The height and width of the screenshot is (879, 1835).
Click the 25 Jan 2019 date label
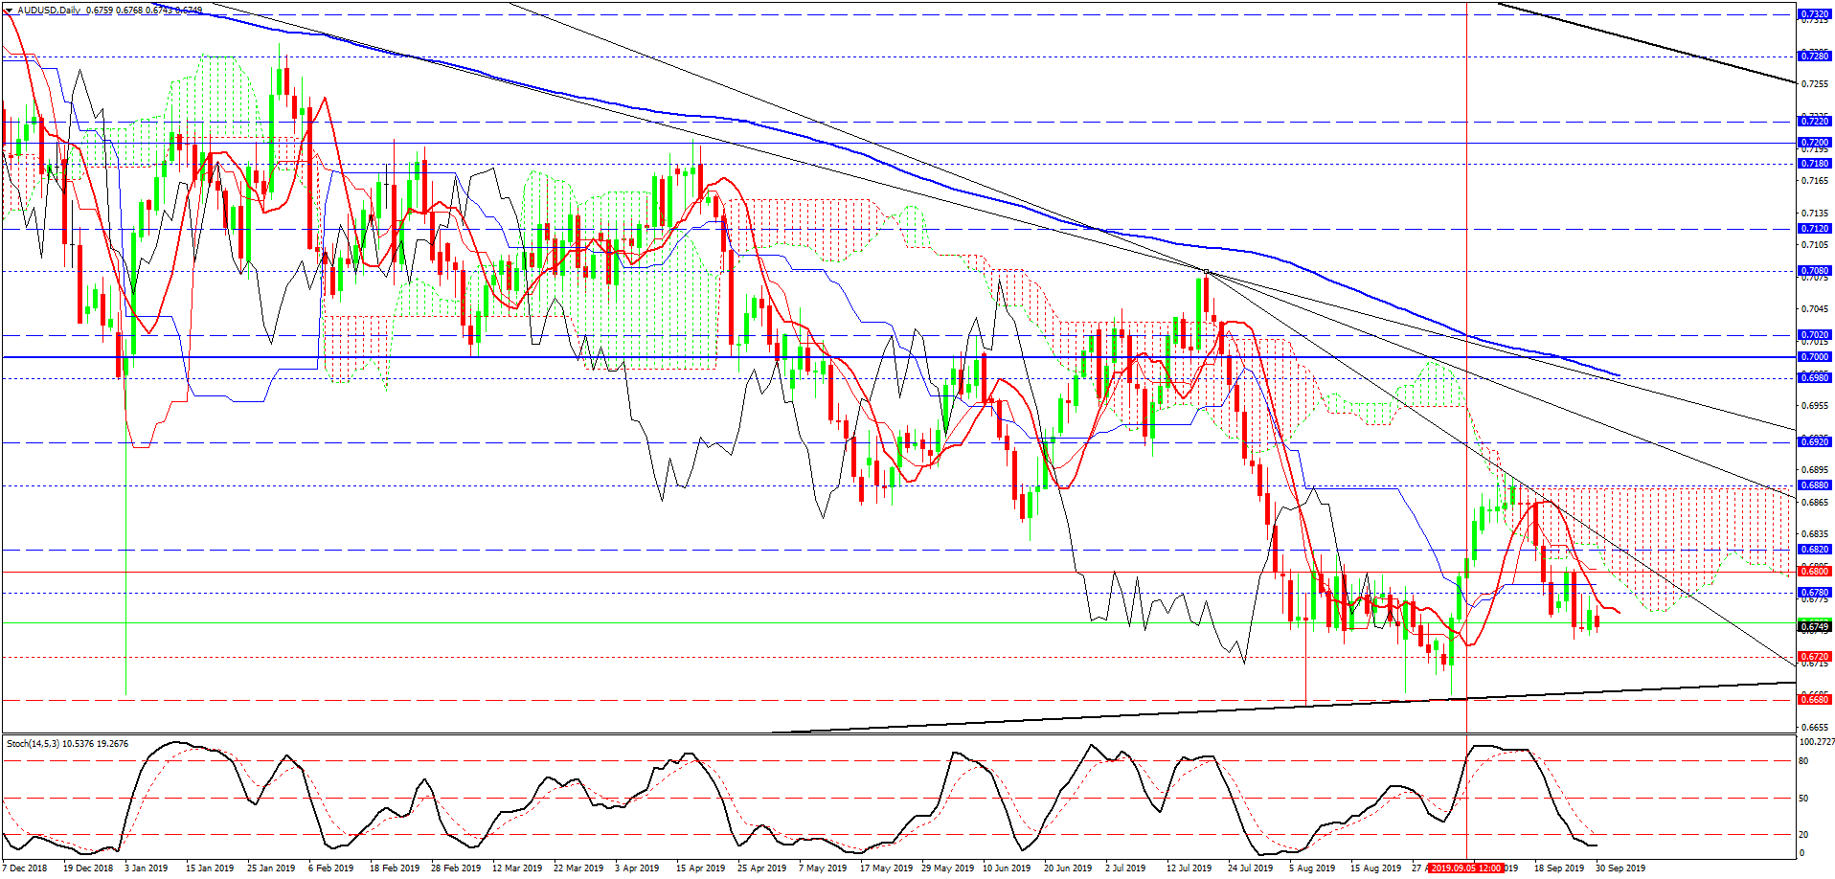click(x=271, y=868)
